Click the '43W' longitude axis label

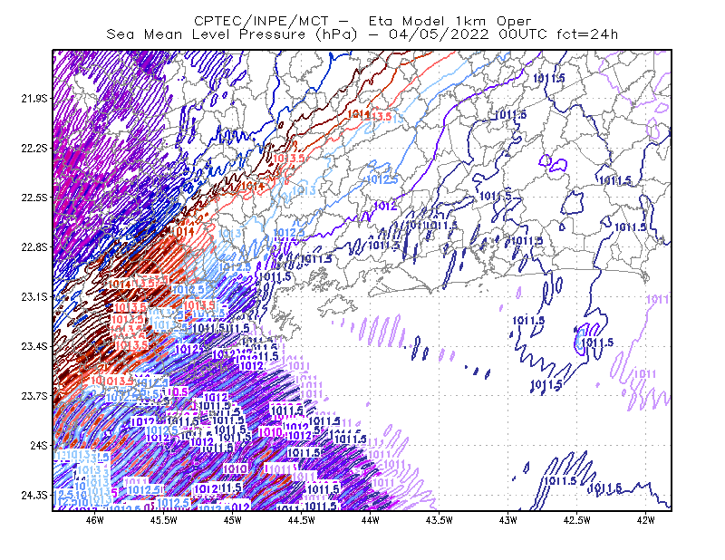(508, 520)
